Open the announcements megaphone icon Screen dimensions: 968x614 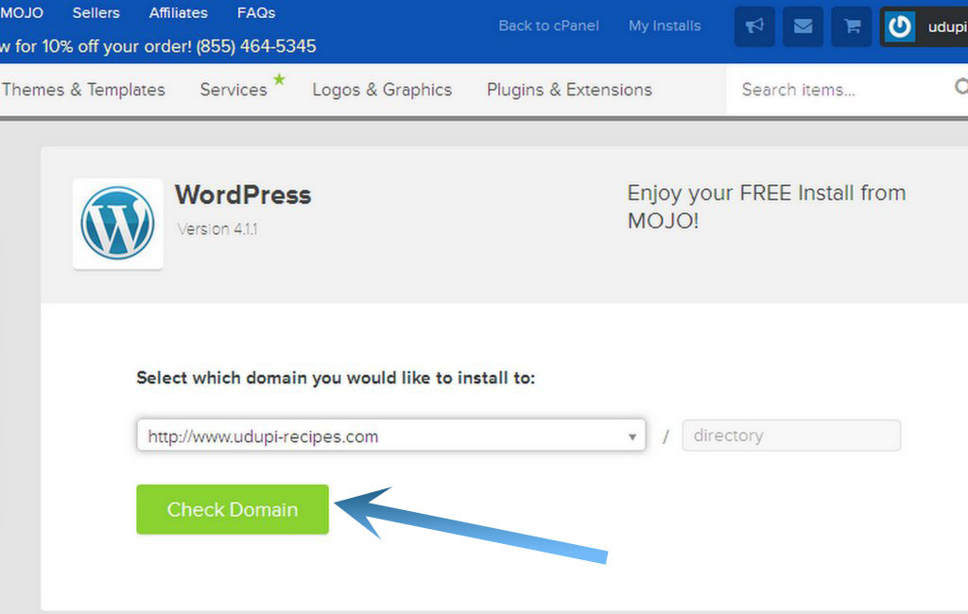(754, 26)
